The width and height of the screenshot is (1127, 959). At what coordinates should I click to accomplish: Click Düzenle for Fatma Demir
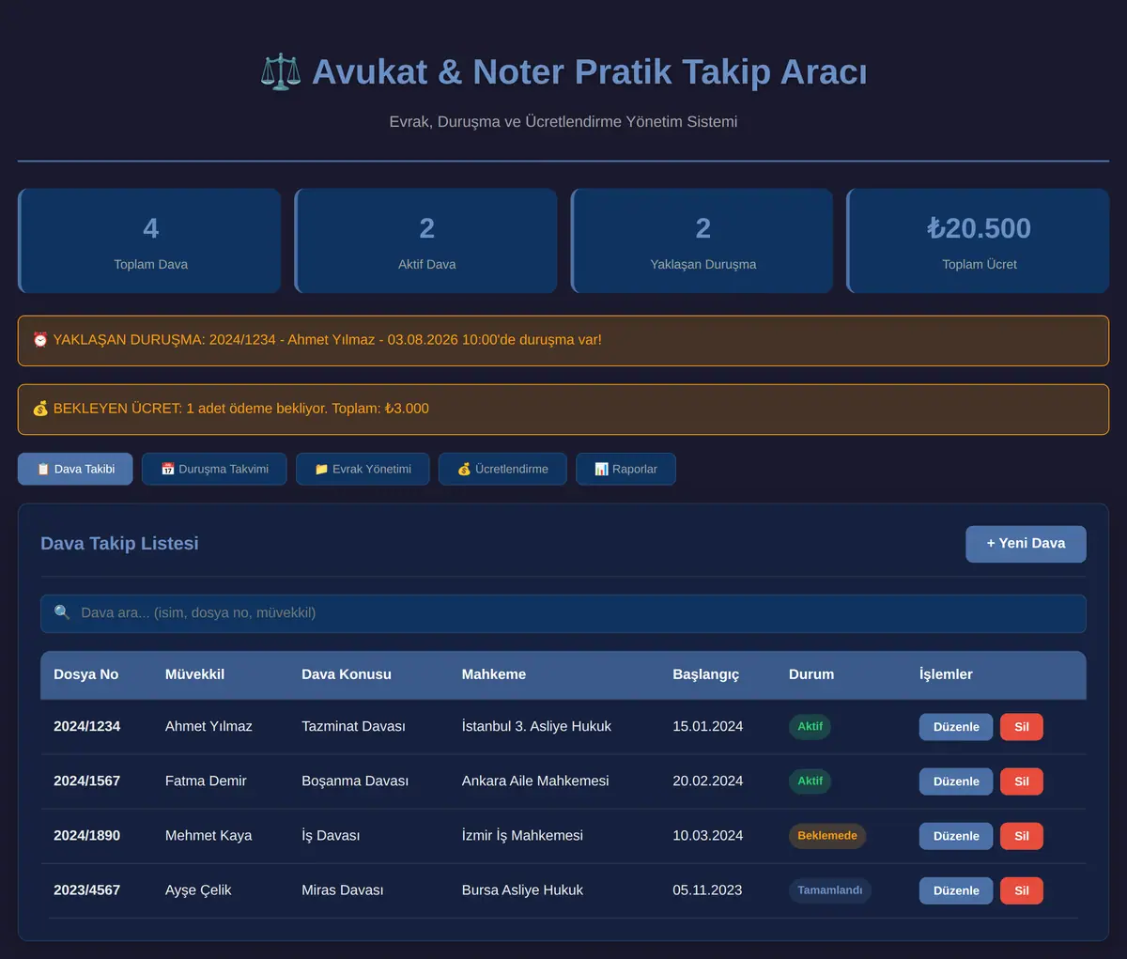pos(956,781)
